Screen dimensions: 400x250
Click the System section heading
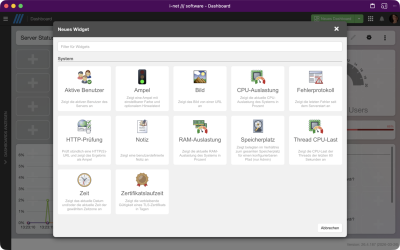(65, 58)
